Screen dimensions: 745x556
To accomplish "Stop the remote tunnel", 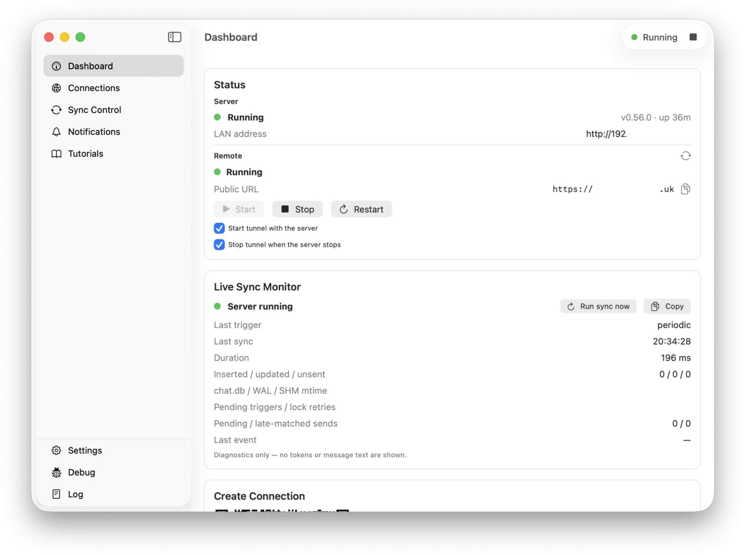I will [x=297, y=209].
